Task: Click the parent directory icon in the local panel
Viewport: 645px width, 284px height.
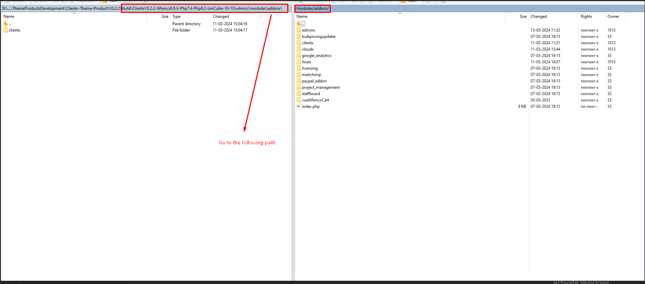Action: [x=5, y=24]
